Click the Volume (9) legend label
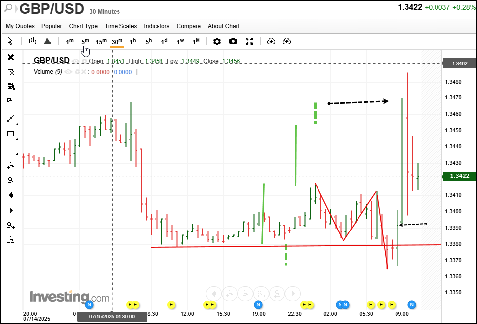The height and width of the screenshot is (324, 477). [48, 72]
